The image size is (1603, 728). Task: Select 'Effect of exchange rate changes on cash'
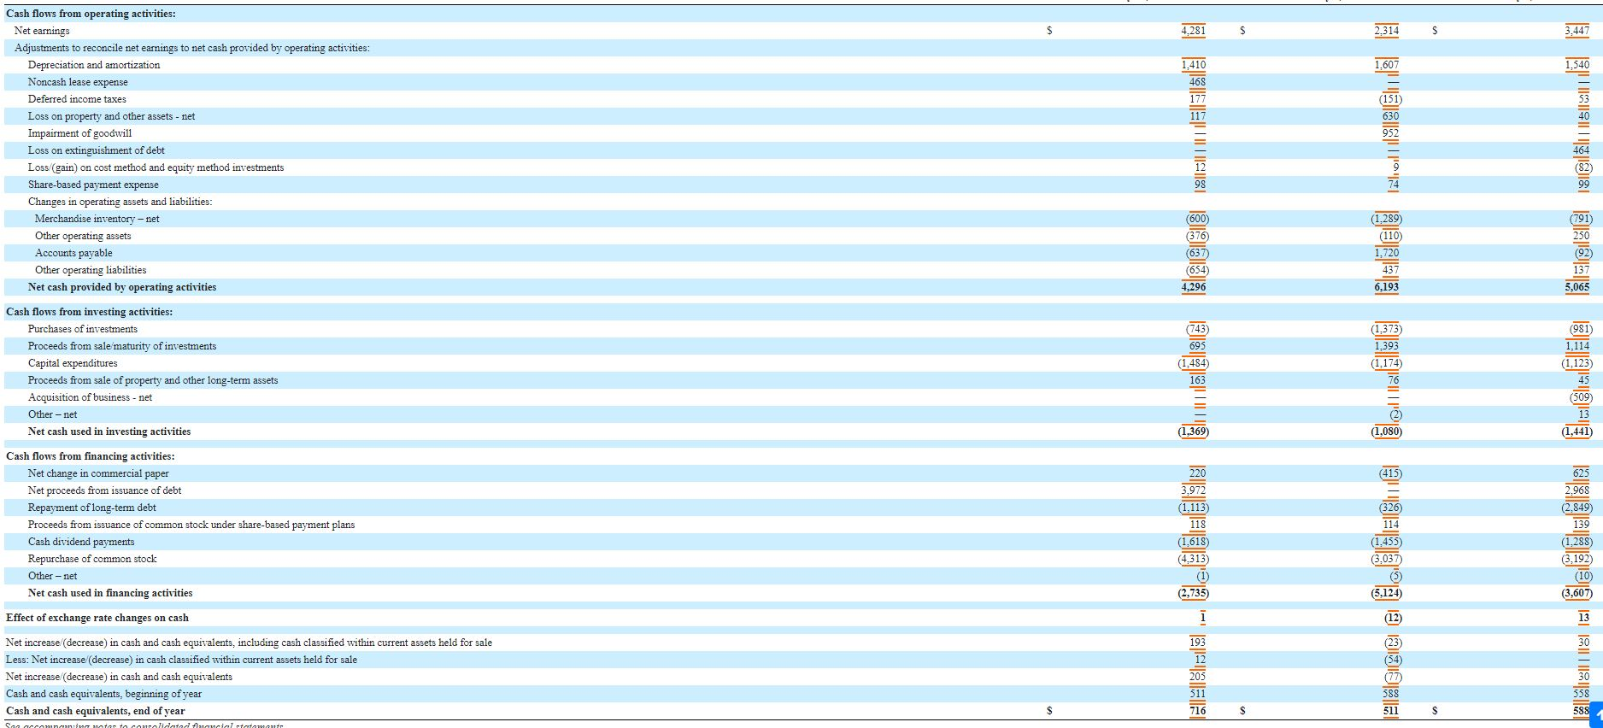click(97, 618)
